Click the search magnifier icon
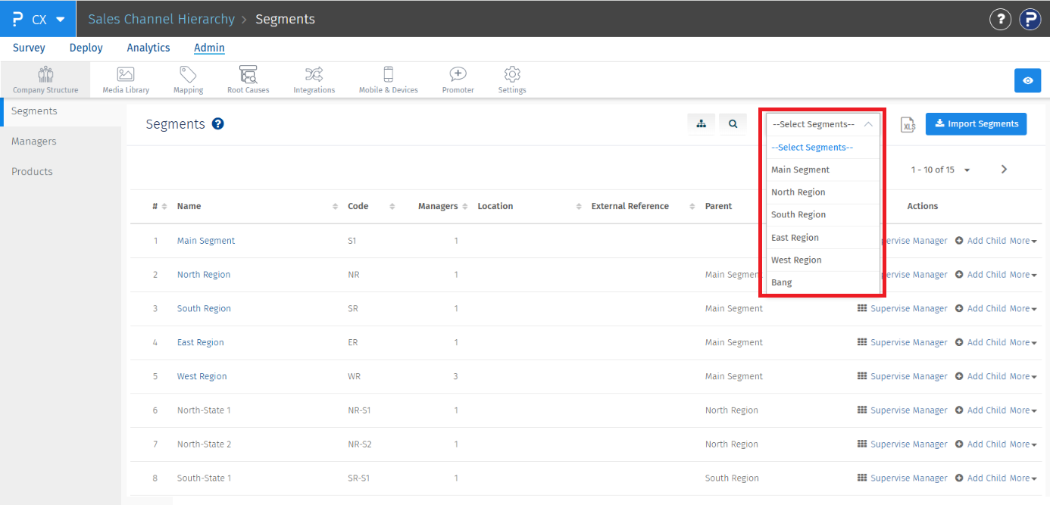 click(733, 124)
